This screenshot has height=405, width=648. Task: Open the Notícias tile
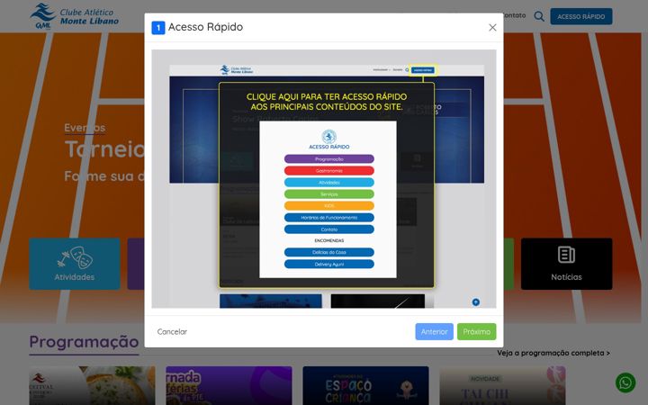click(567, 264)
